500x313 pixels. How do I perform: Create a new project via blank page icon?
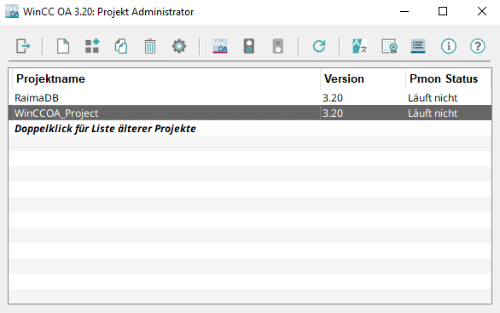(x=63, y=46)
